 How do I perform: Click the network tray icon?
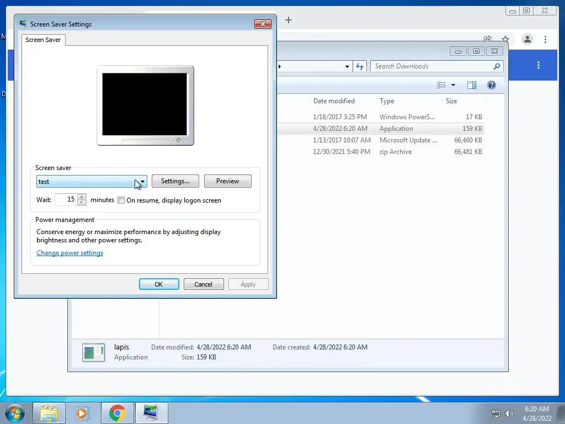[x=496, y=414]
